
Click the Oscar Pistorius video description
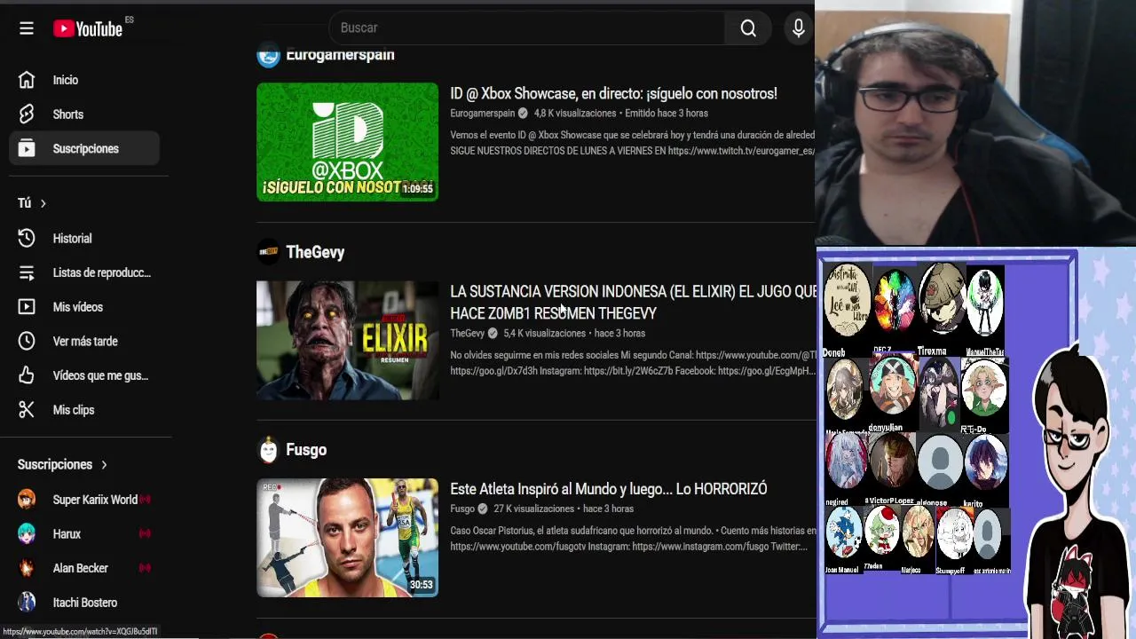633,539
